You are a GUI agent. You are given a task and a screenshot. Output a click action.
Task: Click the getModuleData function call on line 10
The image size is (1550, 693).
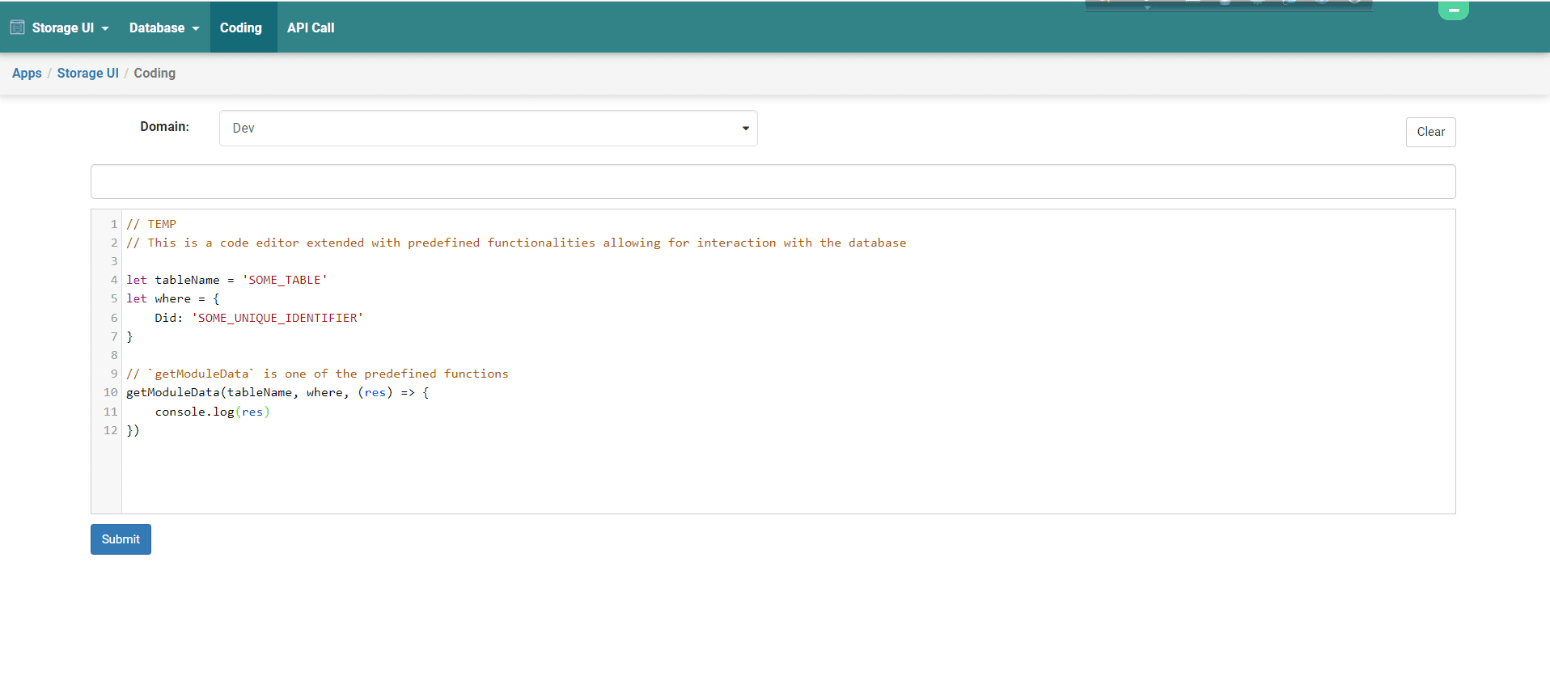pos(277,392)
